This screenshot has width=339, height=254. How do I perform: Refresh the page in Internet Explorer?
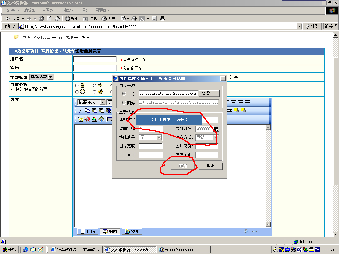click(49, 19)
